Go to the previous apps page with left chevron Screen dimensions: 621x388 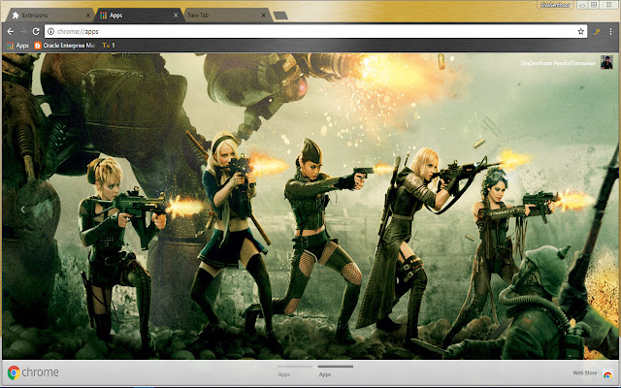coord(22,210)
